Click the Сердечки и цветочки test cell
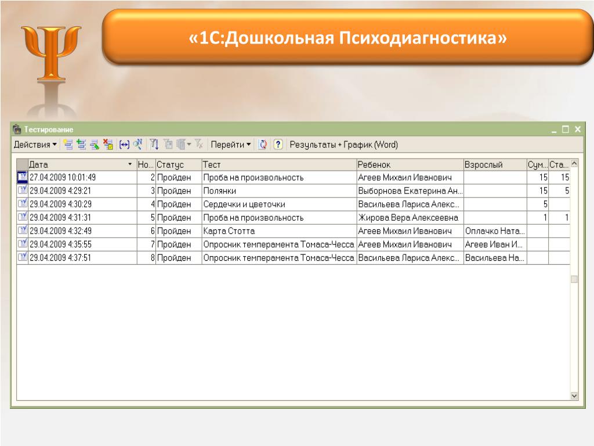 279,204
